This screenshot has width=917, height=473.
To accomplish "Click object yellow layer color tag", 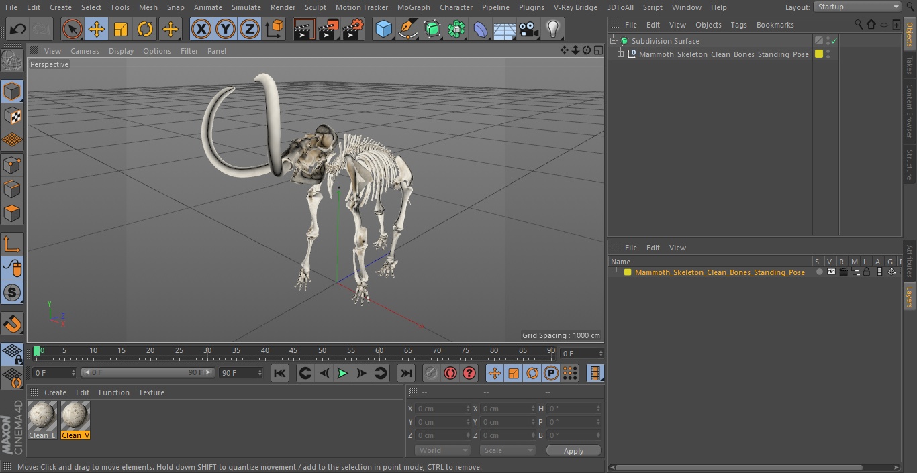I will click(x=819, y=54).
